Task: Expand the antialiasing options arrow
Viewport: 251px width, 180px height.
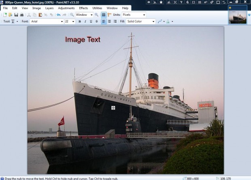Action: pos(164,21)
